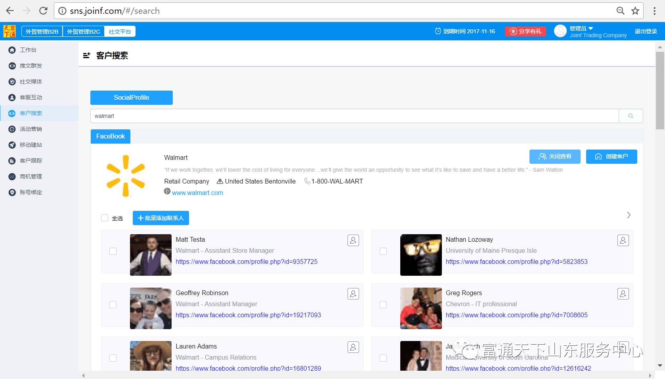Click the browser address bar URL
This screenshot has height=379, width=665.
pos(115,11)
